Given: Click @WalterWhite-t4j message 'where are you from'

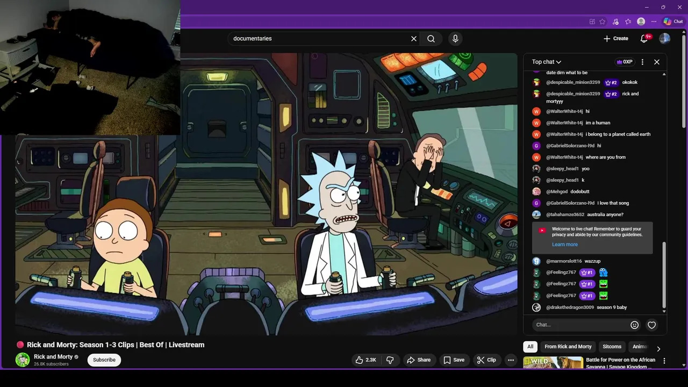Looking at the screenshot, I should click(605, 157).
